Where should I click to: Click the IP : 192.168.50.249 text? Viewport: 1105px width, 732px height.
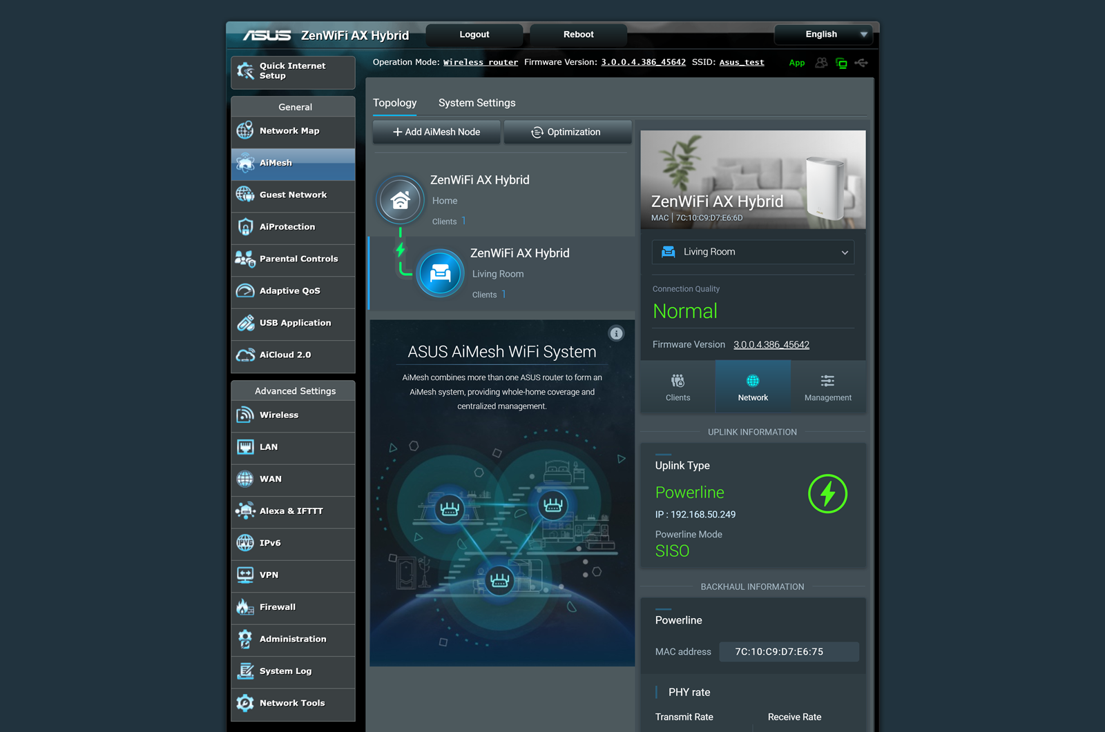pyautogui.click(x=695, y=515)
